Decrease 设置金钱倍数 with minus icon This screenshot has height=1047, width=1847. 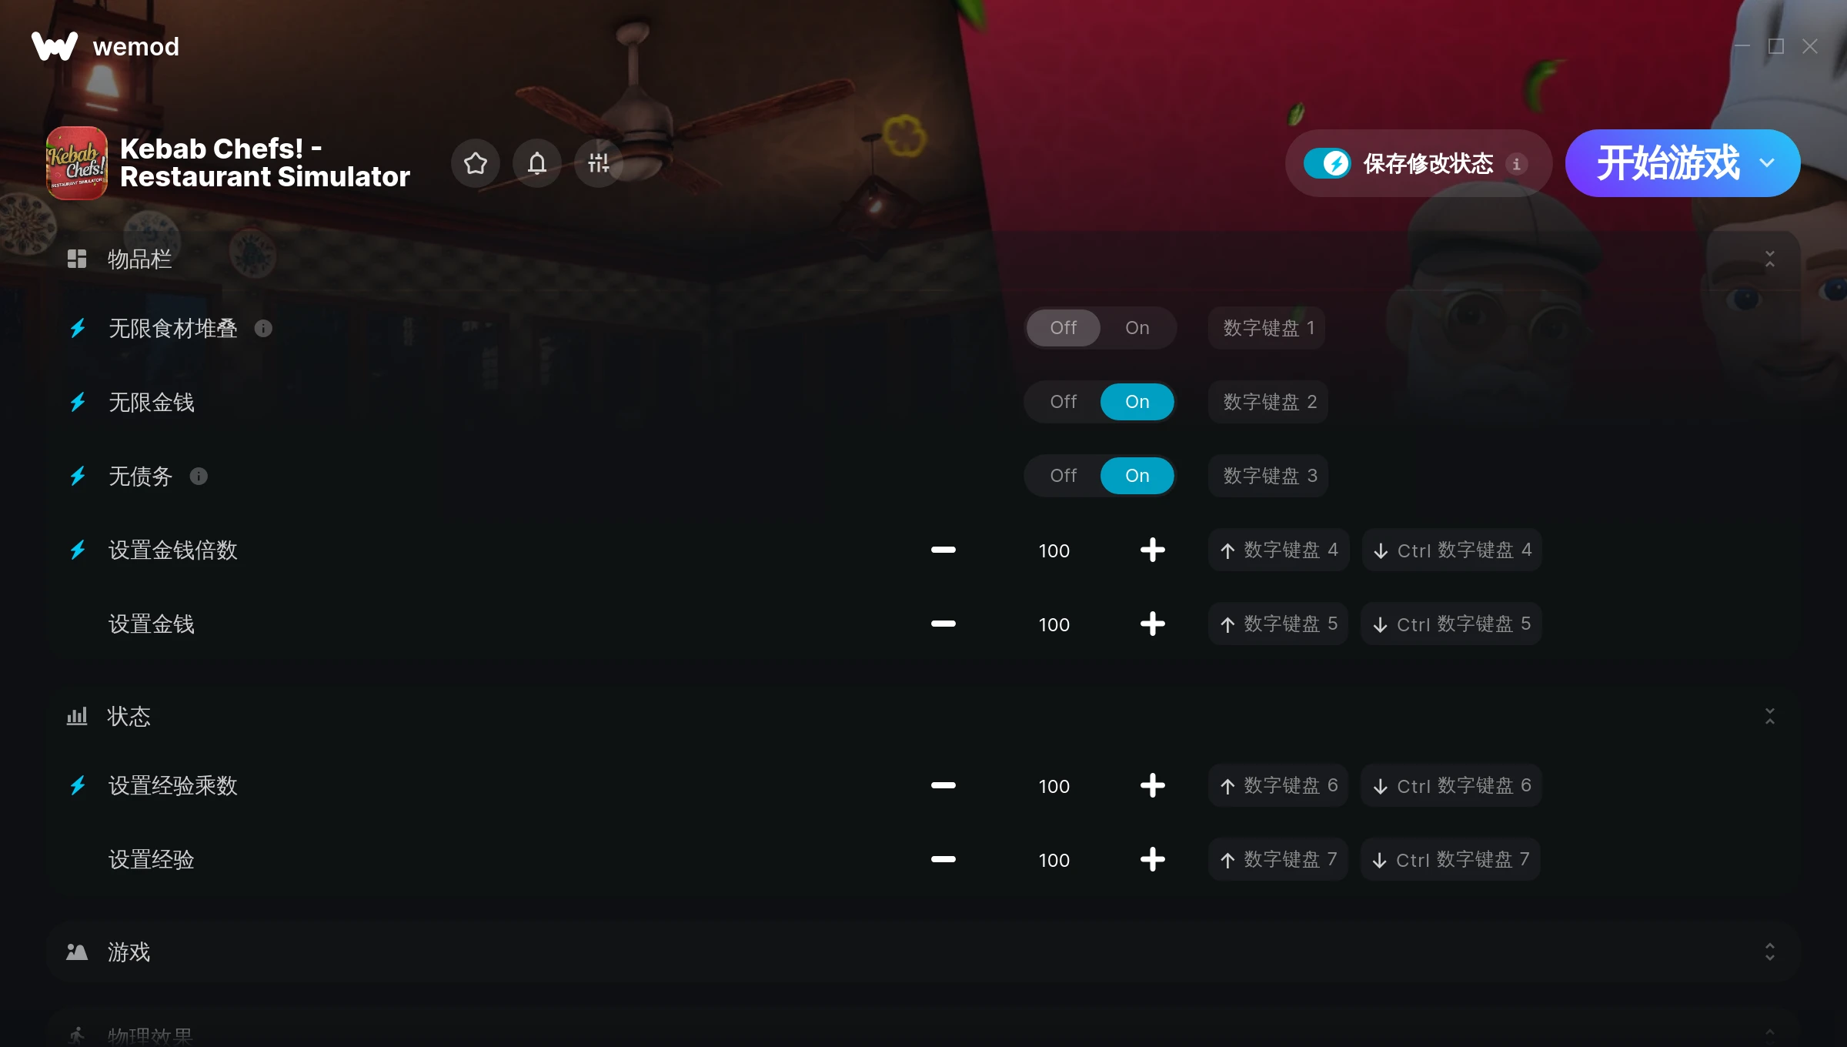click(x=943, y=550)
